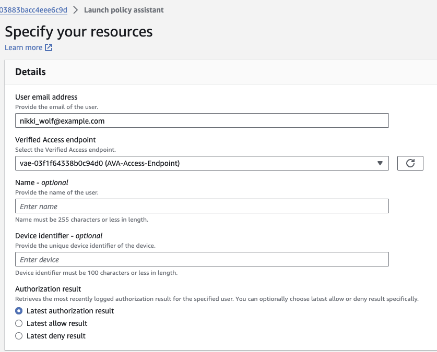The height and width of the screenshot is (352, 437).
Task: Click the "Enter device" input field
Action: (x=202, y=259)
